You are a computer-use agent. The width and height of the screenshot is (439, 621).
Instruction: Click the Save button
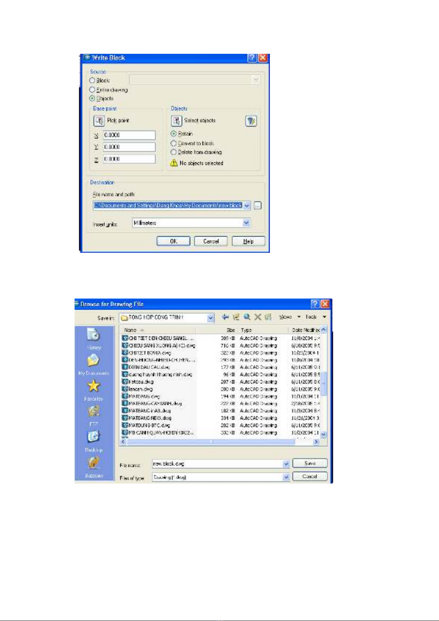tap(310, 463)
